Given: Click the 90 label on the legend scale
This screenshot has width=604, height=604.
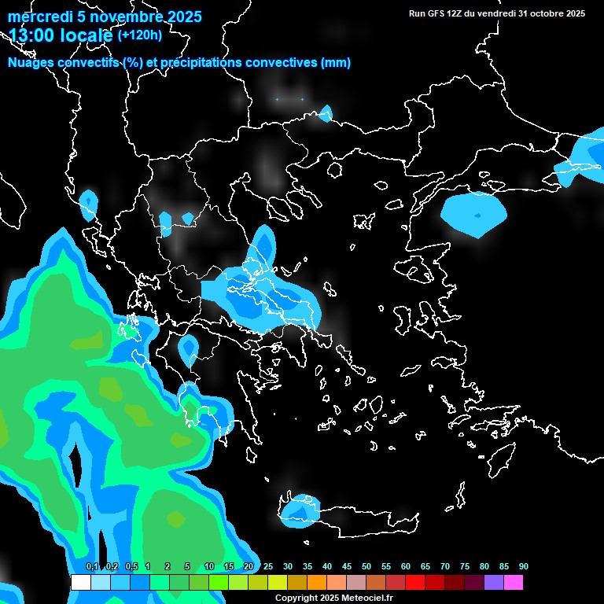Looking at the screenshot, I should 523,566.
